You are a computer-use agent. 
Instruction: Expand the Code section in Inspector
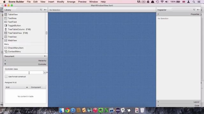(158, 105)
